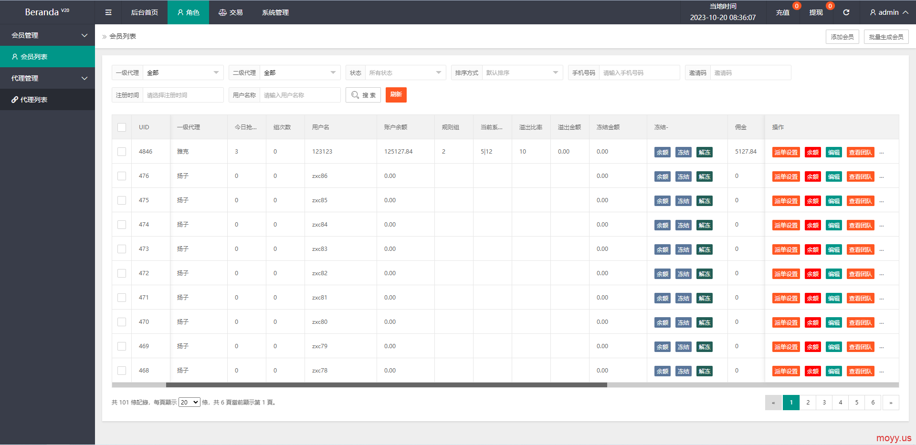Click the orange 刷新 button
The height and width of the screenshot is (445, 916).
click(x=396, y=94)
